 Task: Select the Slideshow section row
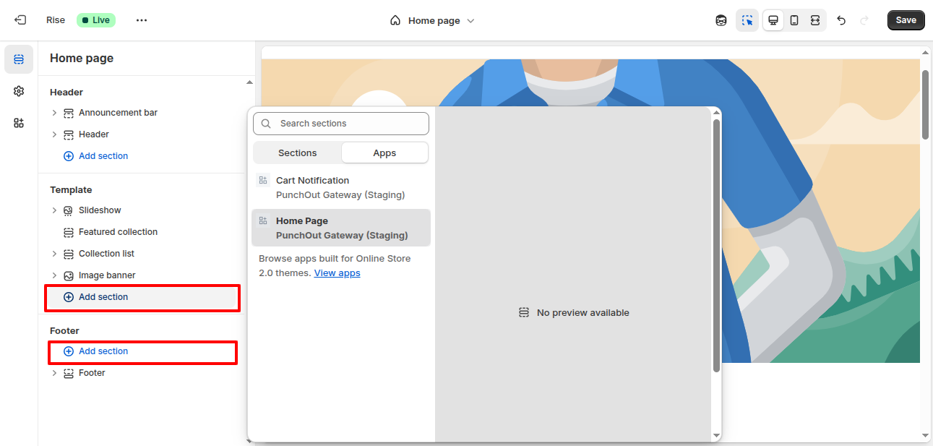[142, 210]
